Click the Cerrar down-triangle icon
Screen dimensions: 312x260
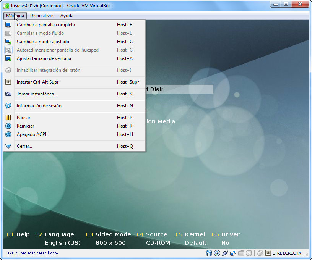tap(8, 146)
